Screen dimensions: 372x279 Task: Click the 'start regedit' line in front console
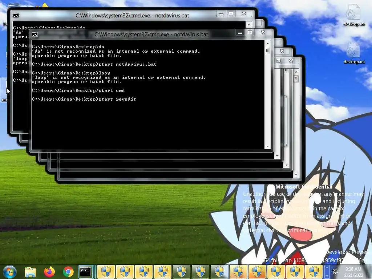[x=84, y=99]
